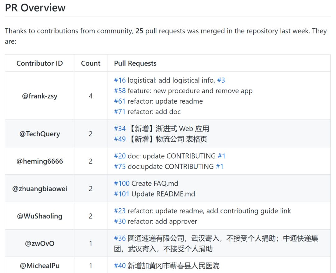Click text 'logistical: add logistical info'
336x273 pixels.
(171, 80)
